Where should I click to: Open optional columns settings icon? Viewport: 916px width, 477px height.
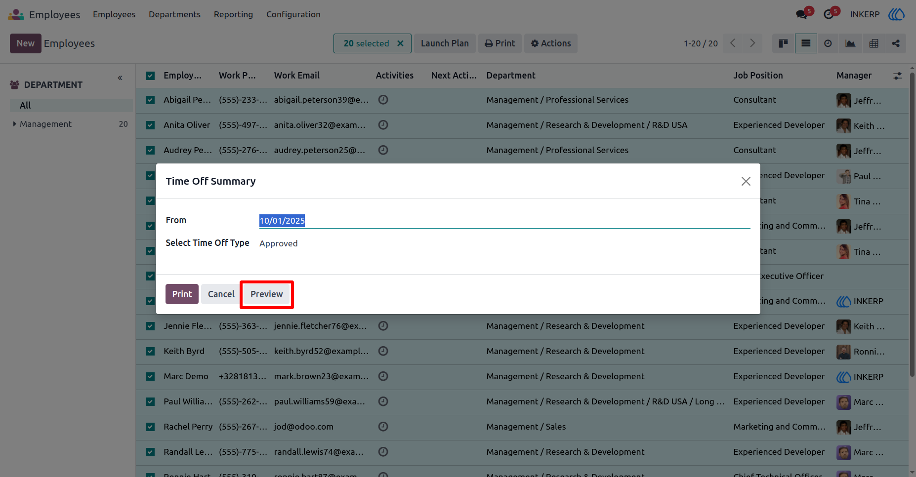(x=898, y=76)
